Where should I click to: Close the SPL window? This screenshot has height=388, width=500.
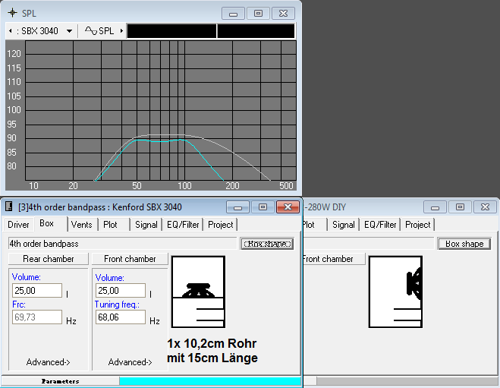[x=283, y=14]
